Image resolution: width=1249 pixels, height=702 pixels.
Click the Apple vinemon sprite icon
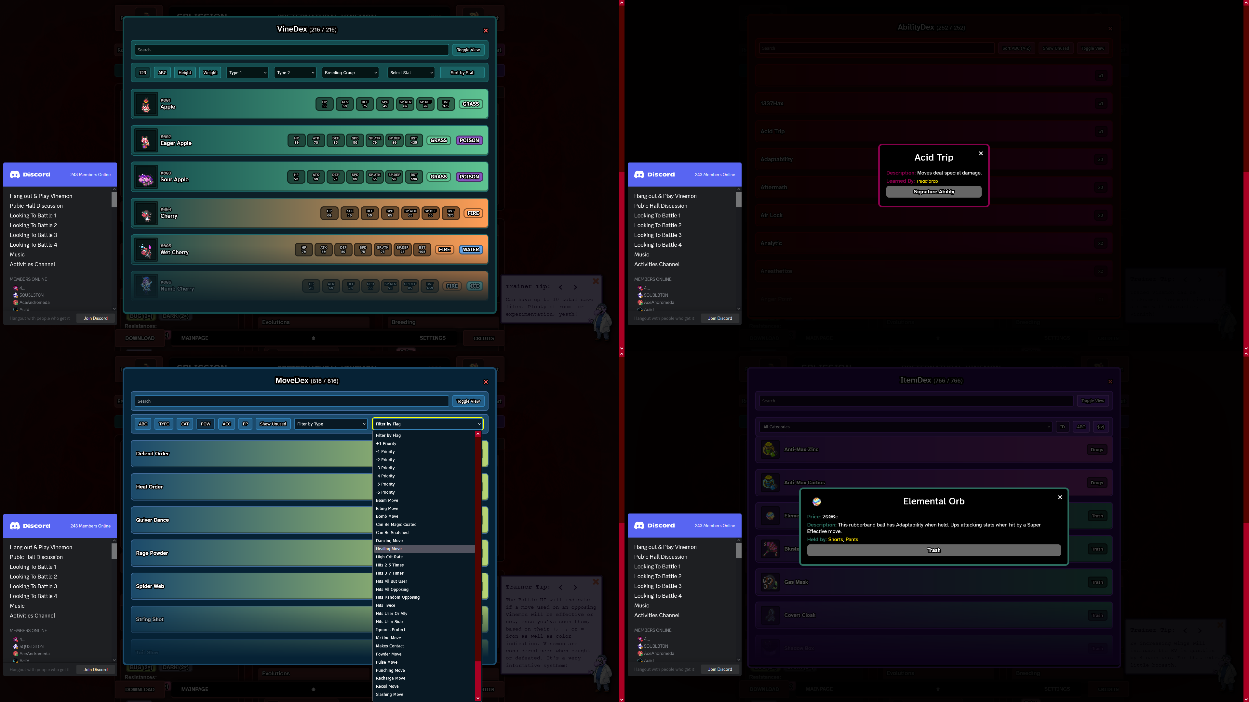pos(146,104)
